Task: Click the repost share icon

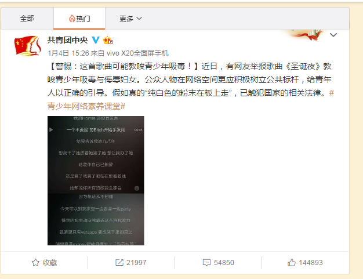Action: 119,263
